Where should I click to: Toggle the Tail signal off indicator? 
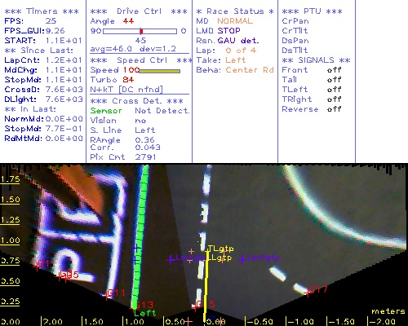(334, 80)
